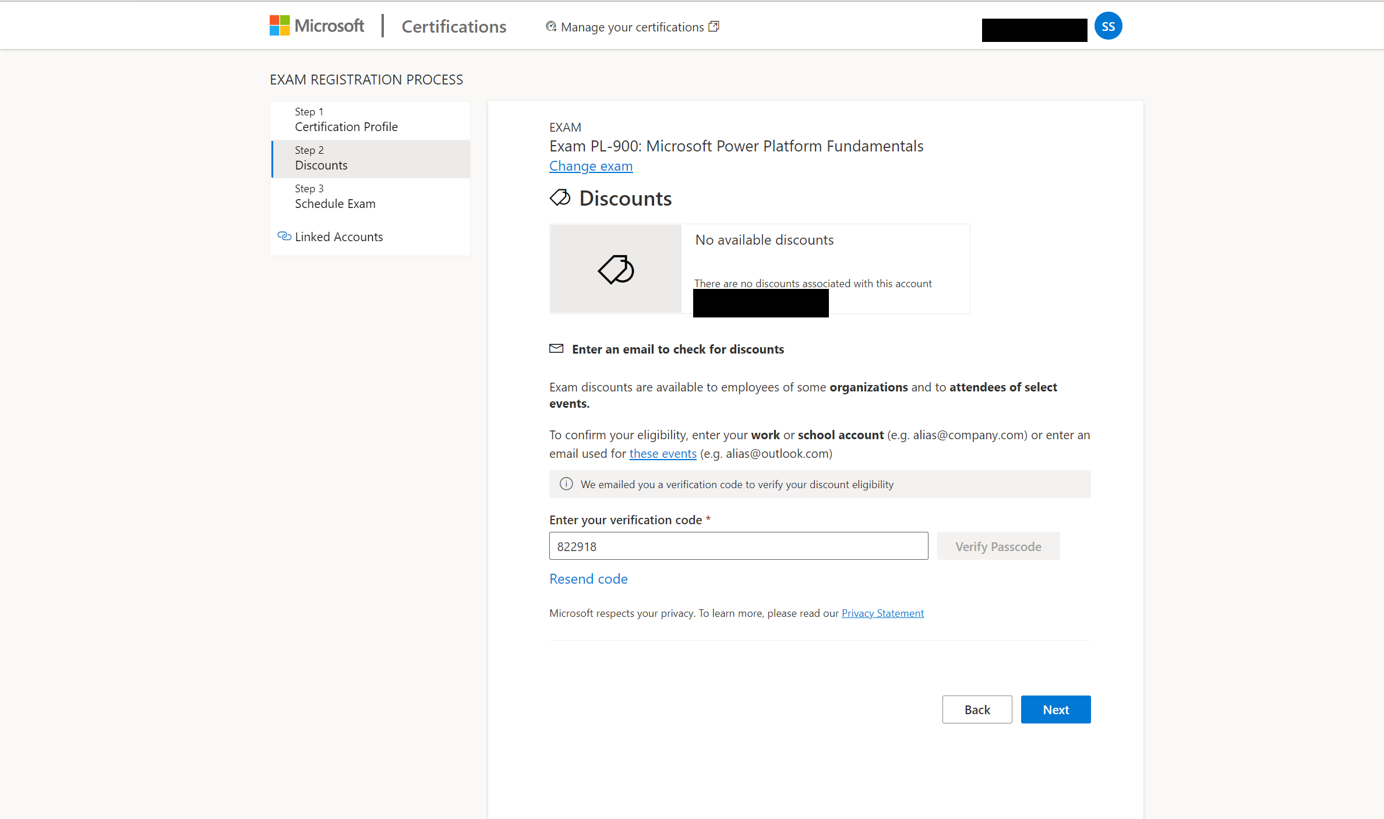This screenshot has width=1384, height=819.
Task: Click the large discount tag thumbnail
Action: click(616, 269)
